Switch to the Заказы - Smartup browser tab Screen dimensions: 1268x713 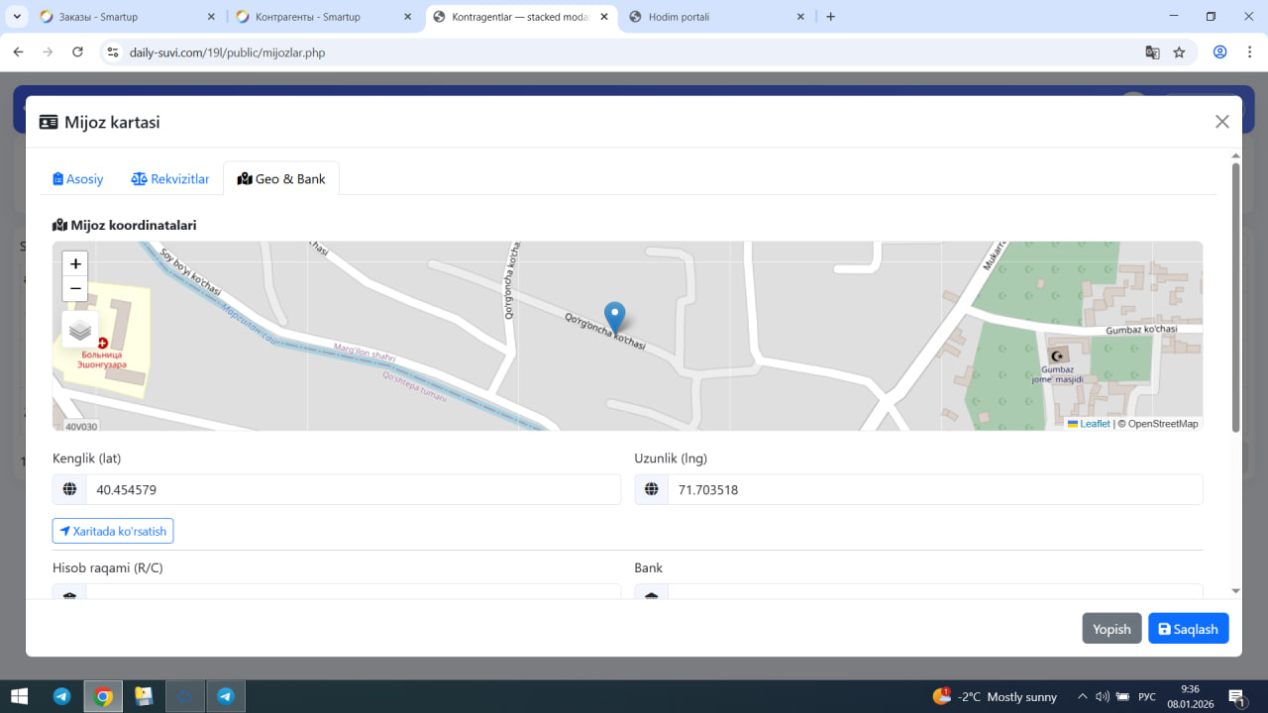click(128, 17)
